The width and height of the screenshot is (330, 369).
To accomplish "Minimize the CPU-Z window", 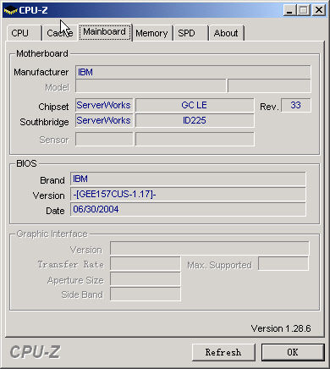I will (289, 10).
